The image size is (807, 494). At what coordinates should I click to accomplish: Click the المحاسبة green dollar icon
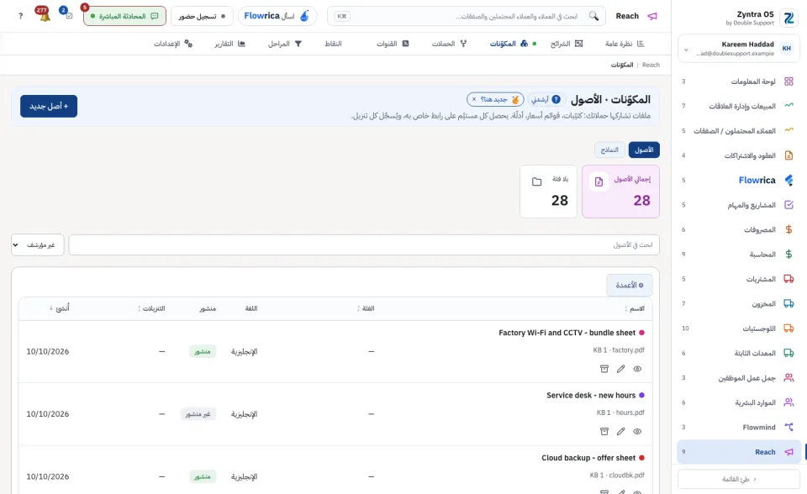tap(789, 255)
